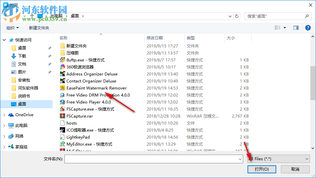
Task: Click the date 2018/12/28 10:28
Action: (163, 116)
